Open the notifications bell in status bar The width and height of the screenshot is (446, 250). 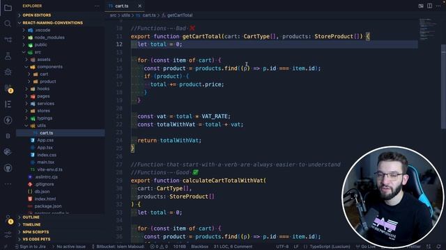pyautogui.click(x=438, y=247)
